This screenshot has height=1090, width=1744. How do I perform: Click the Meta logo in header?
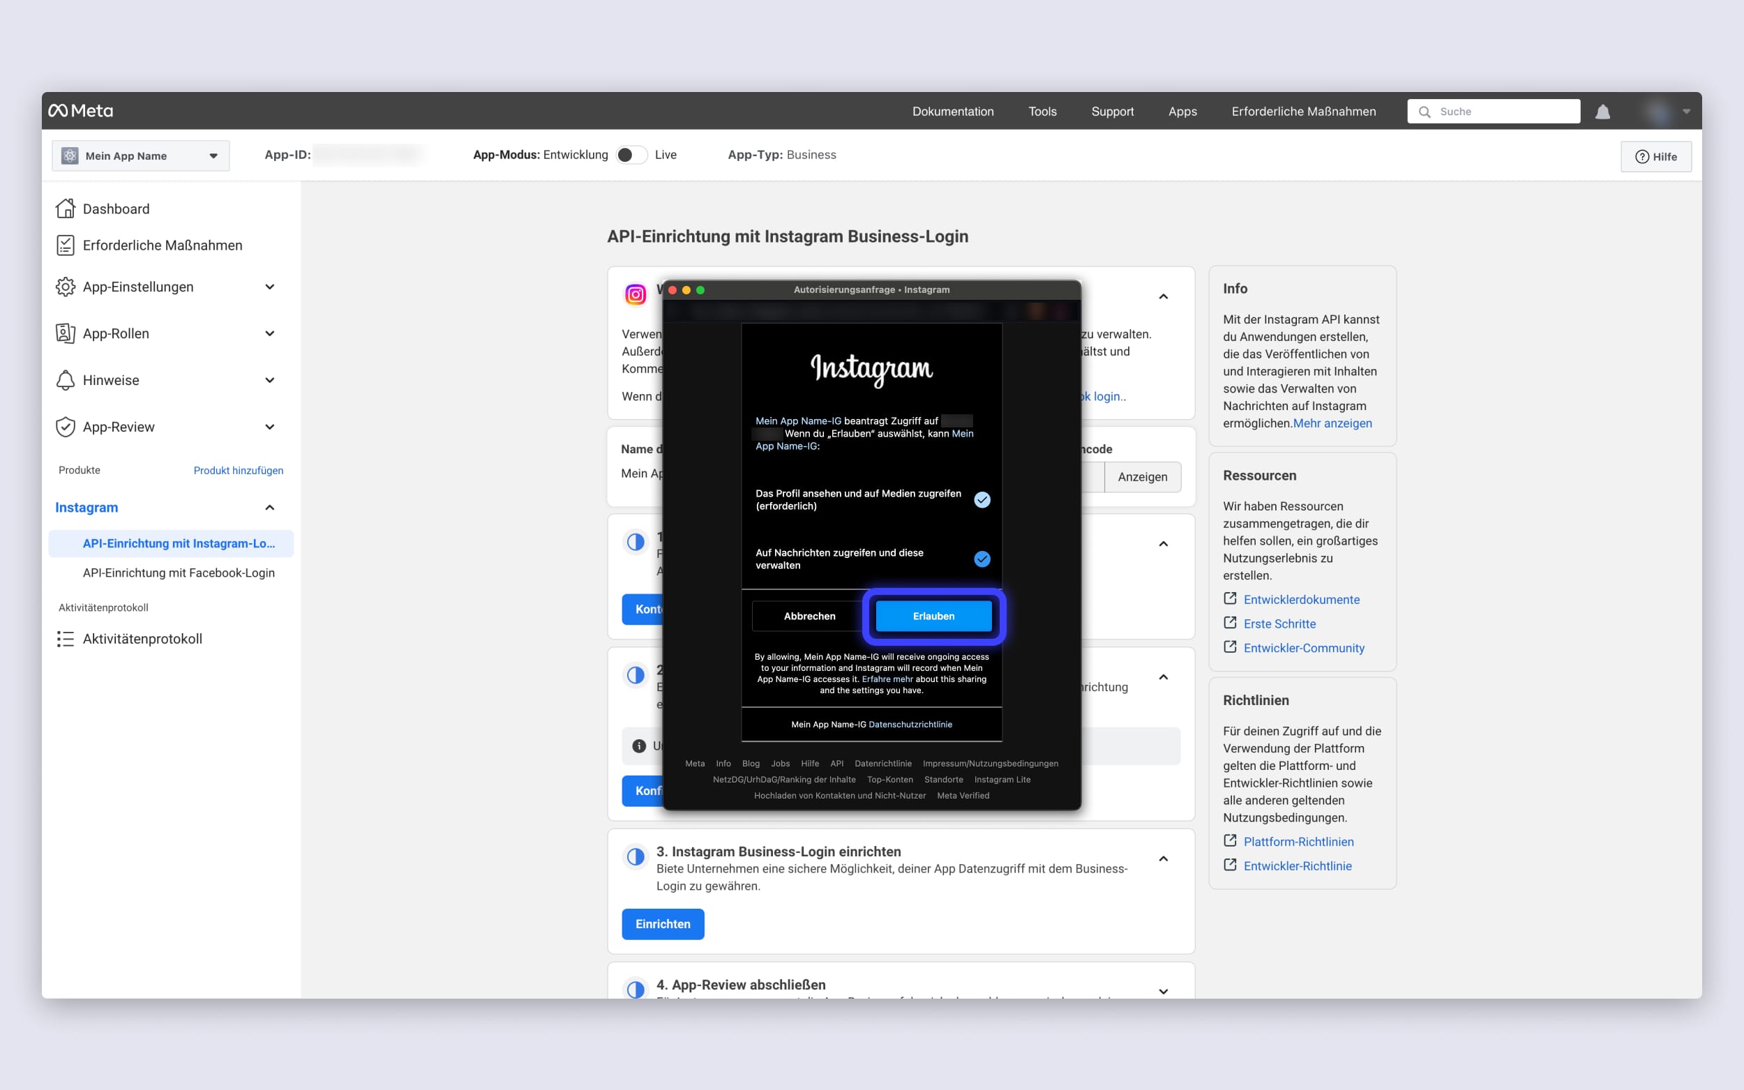click(81, 111)
